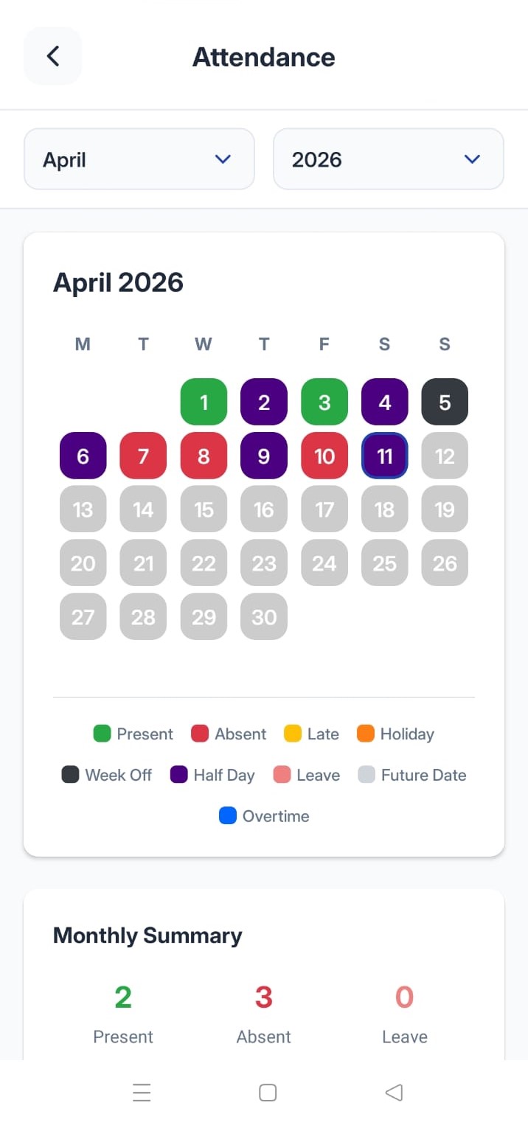Select April 1 present day
Image resolution: width=528 pixels, height=1125 pixels.
tap(204, 402)
